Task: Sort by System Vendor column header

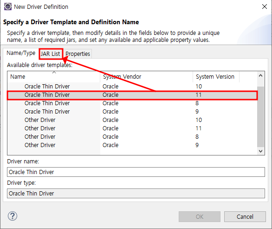Action: pos(146,76)
